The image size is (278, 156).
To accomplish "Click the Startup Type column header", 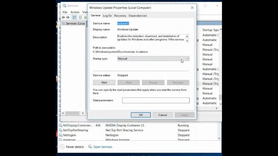I will coord(211,30).
